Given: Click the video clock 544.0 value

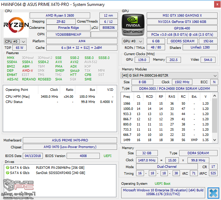Looking at the screenshot, I should click(208, 60).
